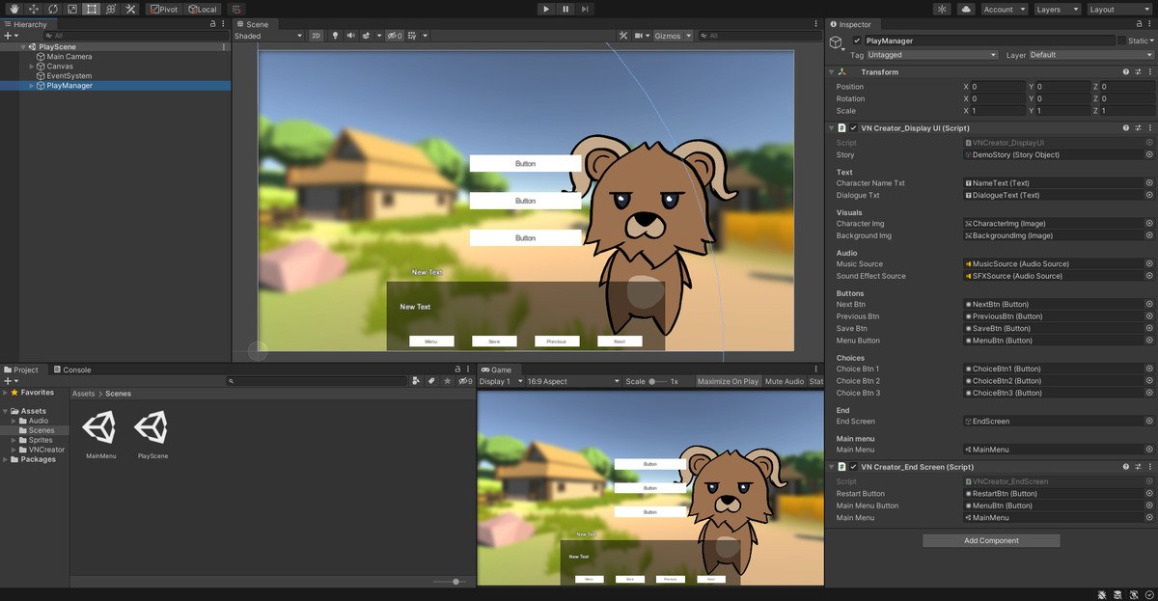Viewport: 1158px width, 601px height.
Task: Toggle scene lighting bulb icon
Action: [x=336, y=36]
